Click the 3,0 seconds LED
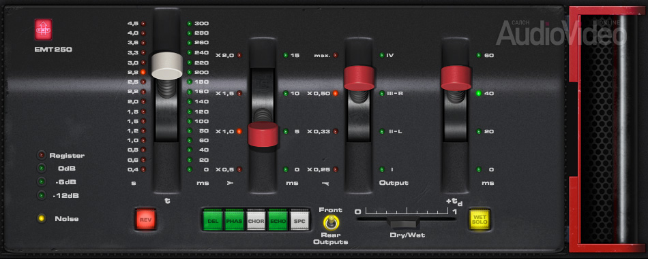This screenshot has width=648, height=259. [x=143, y=63]
